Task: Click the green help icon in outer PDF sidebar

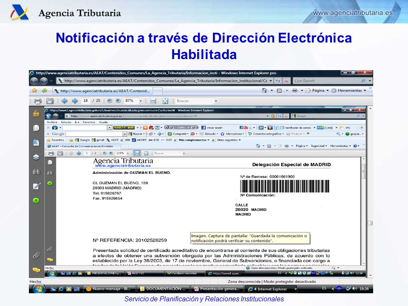Action: (x=36, y=201)
